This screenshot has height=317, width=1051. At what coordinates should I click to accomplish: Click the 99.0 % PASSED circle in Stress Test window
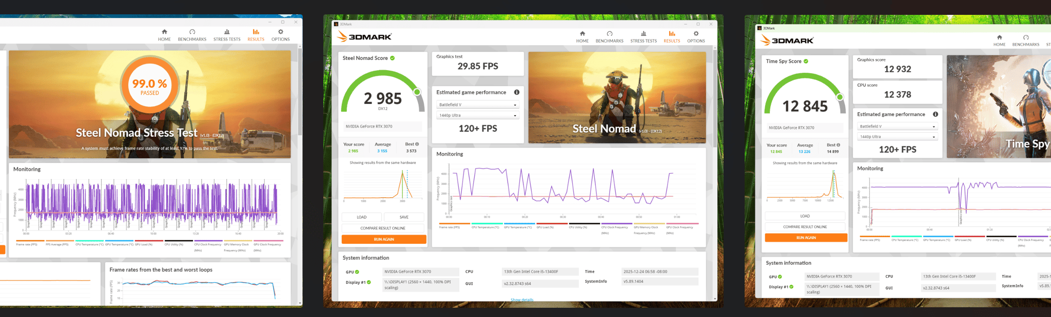pos(150,84)
